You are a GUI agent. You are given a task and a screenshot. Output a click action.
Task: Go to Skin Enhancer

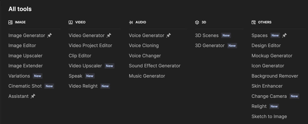[x=267, y=86]
